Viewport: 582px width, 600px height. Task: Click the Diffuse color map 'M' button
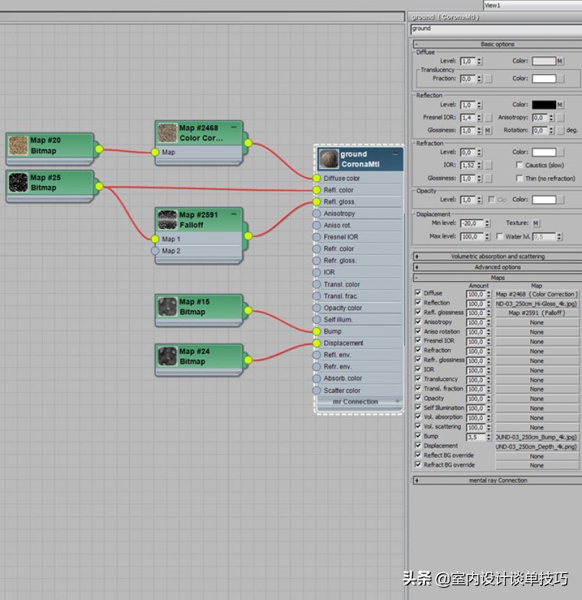(x=560, y=61)
